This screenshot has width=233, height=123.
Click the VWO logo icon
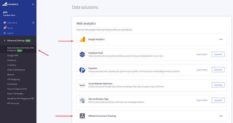(82, 85)
